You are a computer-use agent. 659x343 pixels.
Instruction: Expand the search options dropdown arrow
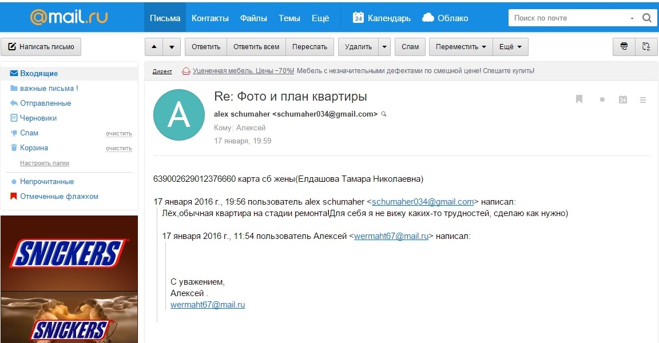click(632, 18)
